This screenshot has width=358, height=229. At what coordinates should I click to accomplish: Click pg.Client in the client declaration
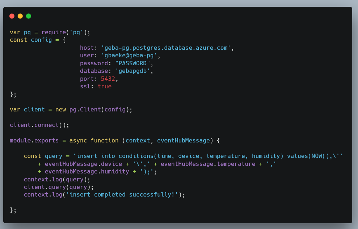[x=85, y=110]
